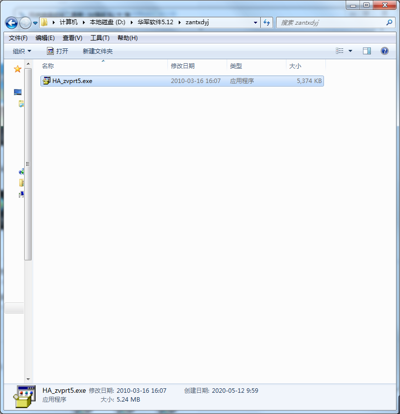The height and width of the screenshot is (414, 400).
Task: Open the 帮助(H) menu
Action: pyautogui.click(x=127, y=38)
